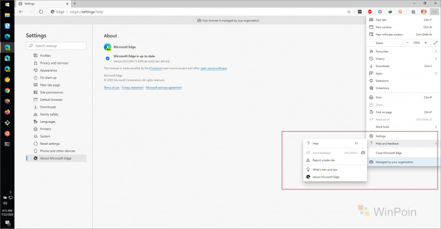The image size is (441, 229).
Task: Click the red stop-sign ad blocker extension
Action: 370,12
